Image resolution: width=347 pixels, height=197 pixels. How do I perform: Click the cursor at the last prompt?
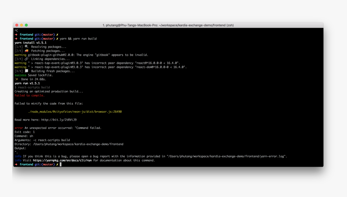(x=61, y=164)
